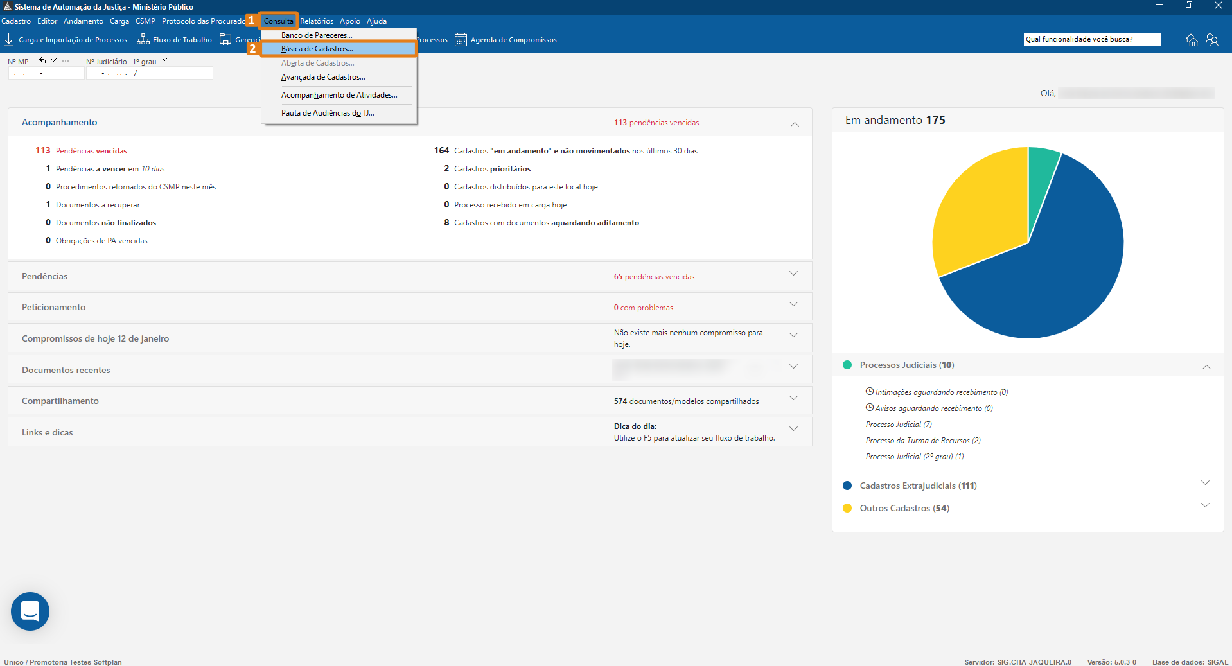
Task: Select Acompanhamento de Atividades menu entry
Action: pyautogui.click(x=339, y=95)
